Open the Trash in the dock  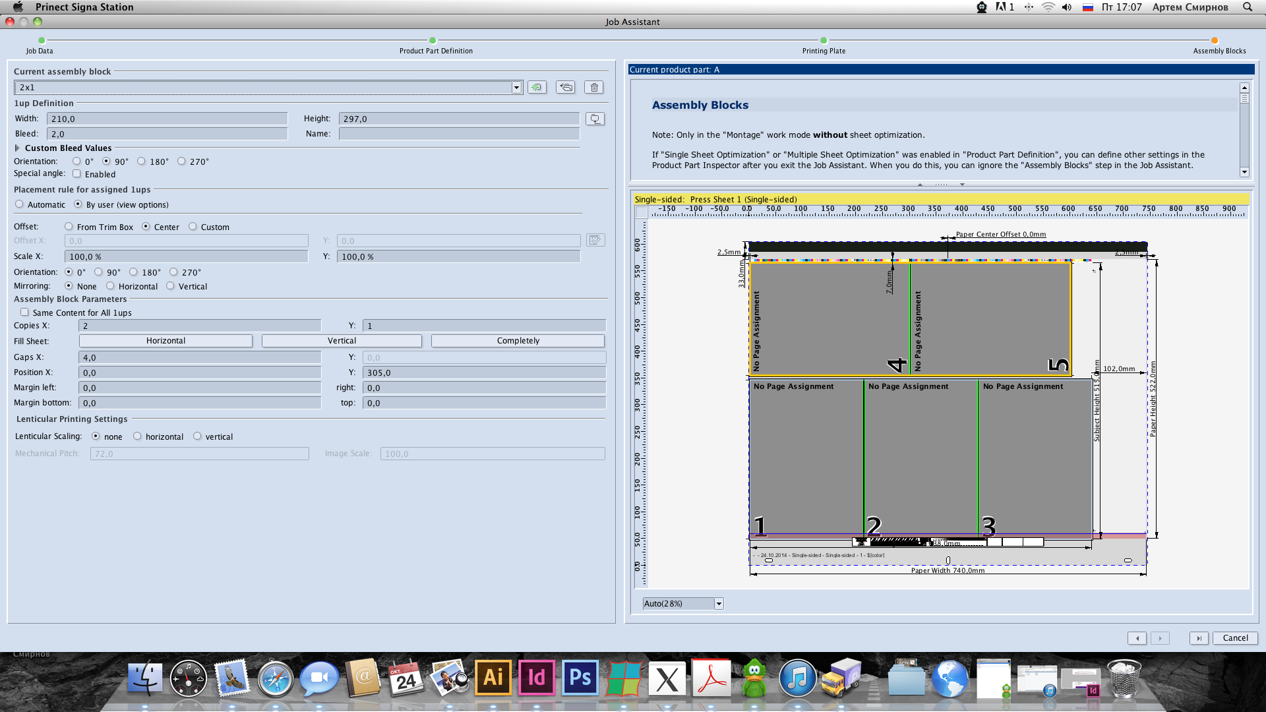(x=1124, y=678)
